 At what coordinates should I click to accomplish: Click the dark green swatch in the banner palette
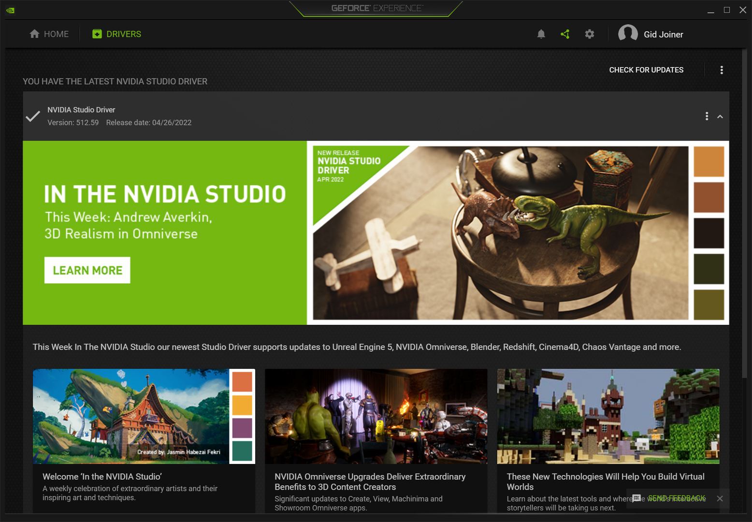coord(709,269)
